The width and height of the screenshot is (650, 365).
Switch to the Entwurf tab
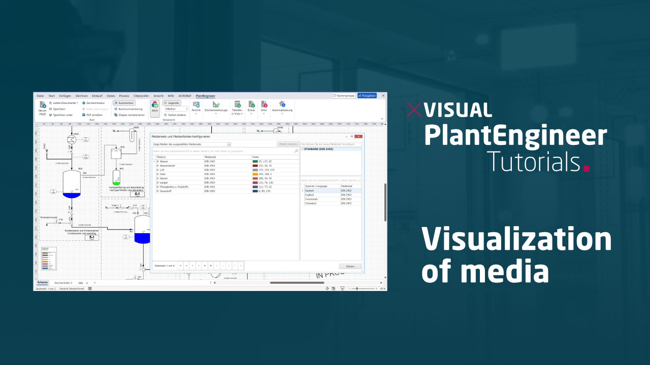97,95
